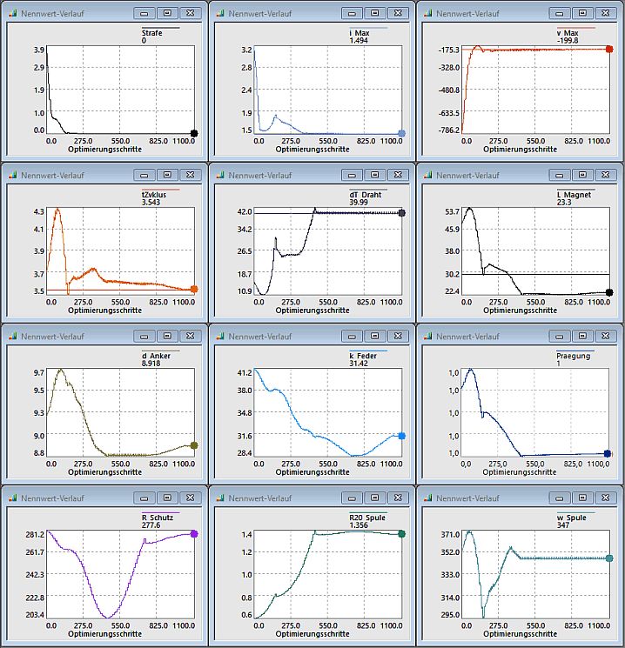Click the title icon of the Praegung window
The width and height of the screenshot is (625, 648).
(x=427, y=336)
